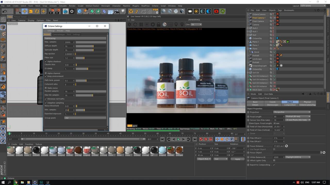
Task: Select the Rotate tool in the top toolbar
Action: point(37,11)
